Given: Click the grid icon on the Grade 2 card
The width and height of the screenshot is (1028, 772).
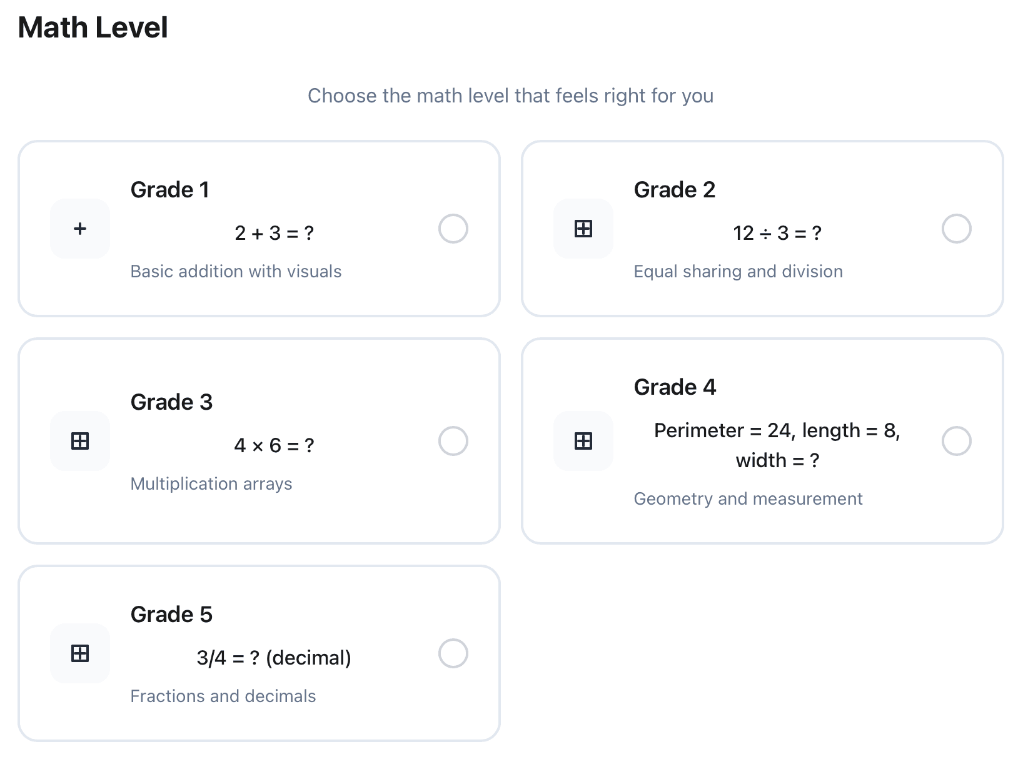Looking at the screenshot, I should coord(583,229).
